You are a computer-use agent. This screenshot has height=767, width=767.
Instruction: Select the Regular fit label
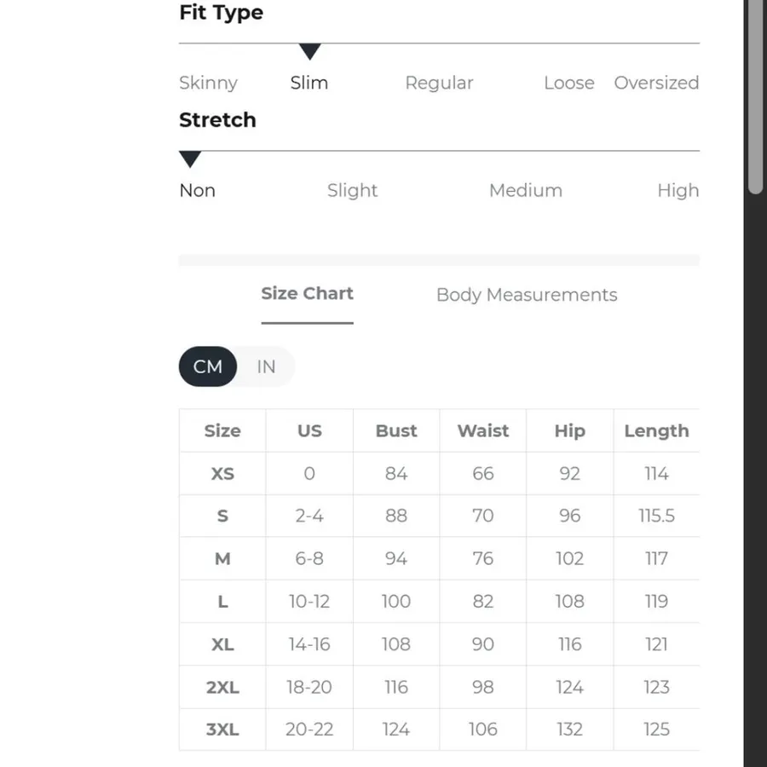pyautogui.click(x=439, y=84)
